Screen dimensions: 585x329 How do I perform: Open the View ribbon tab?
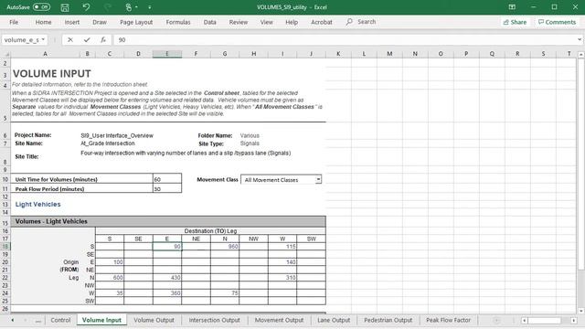pos(266,22)
